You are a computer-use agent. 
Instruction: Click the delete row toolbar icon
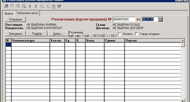(18, 6)
